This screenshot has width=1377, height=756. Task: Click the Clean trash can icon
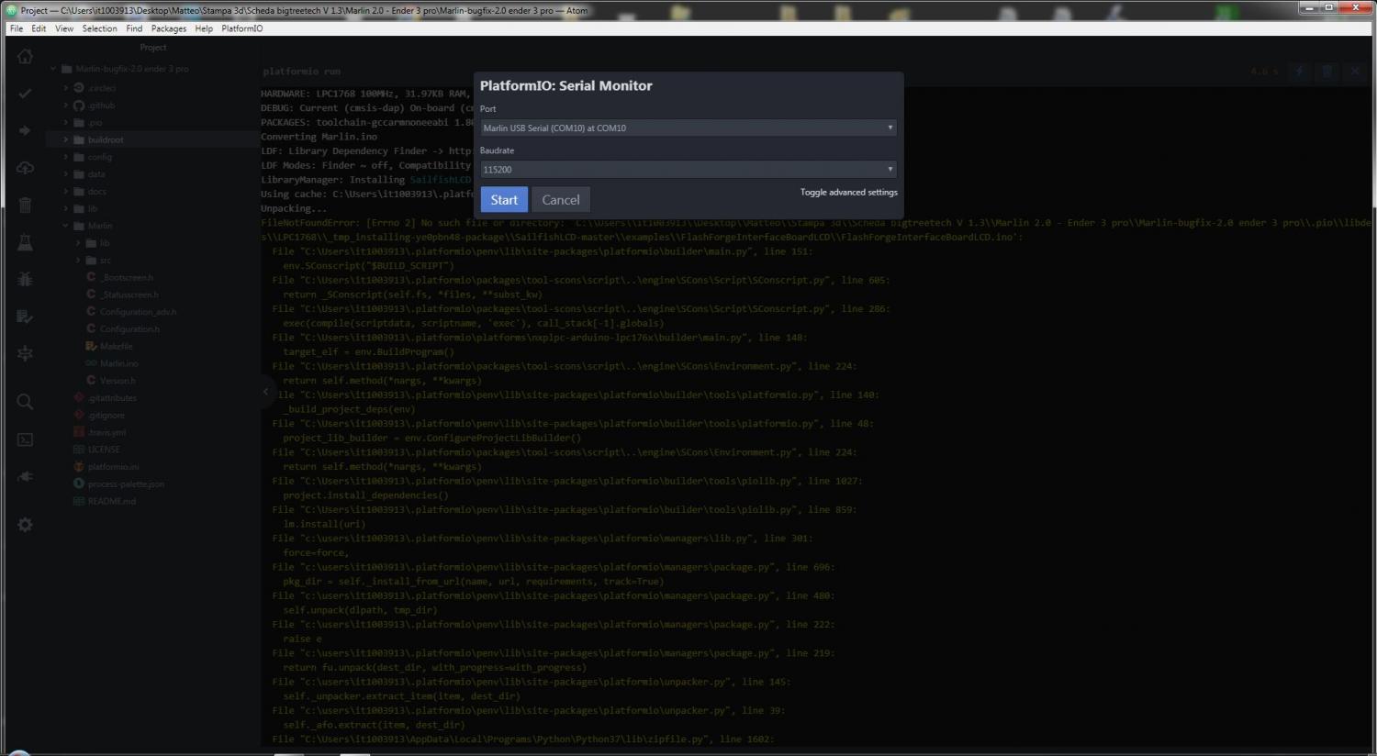[25, 206]
